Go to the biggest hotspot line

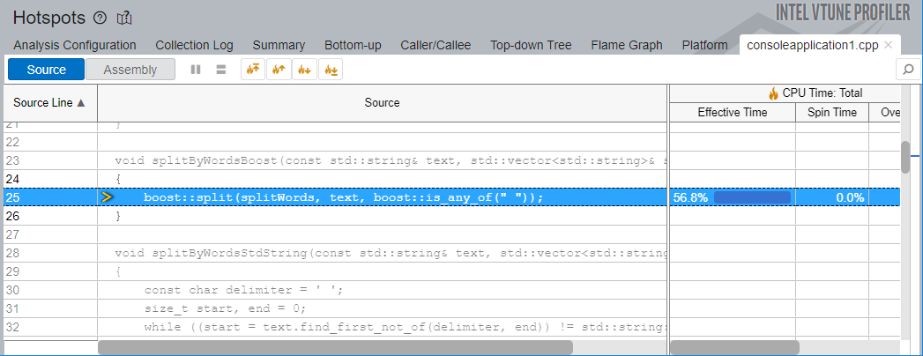[251, 70]
